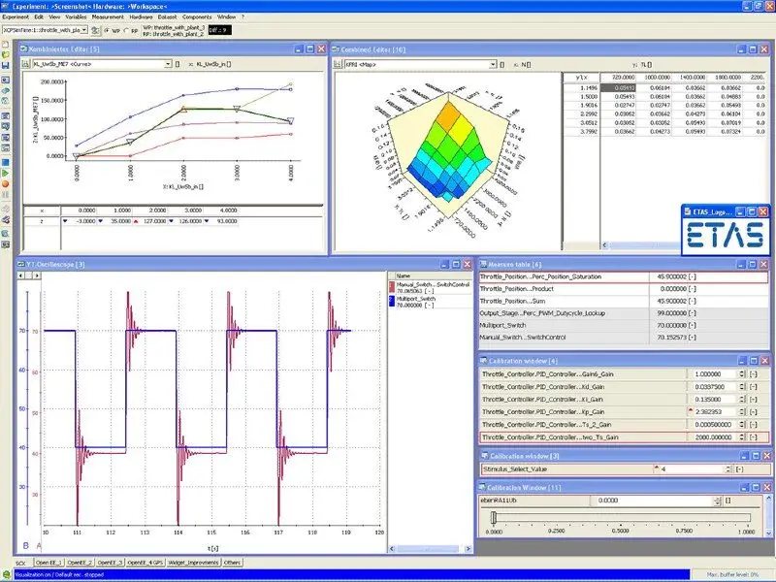The width and height of the screenshot is (776, 582).
Task: Click the map icon in the Combined Editor toolbar
Action: tap(337, 64)
